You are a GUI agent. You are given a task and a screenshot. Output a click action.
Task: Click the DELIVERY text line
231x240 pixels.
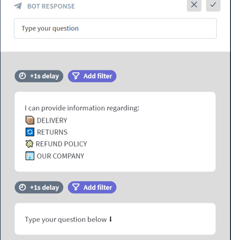point(52,120)
